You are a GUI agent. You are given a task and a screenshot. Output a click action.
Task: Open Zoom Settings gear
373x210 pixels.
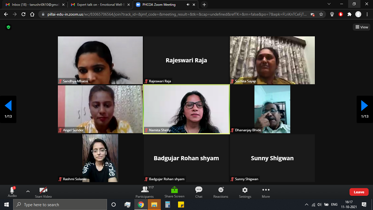click(245, 192)
